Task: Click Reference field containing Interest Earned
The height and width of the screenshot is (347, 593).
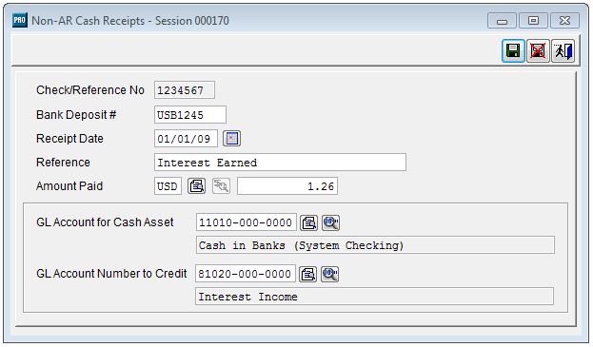Action: 280,163
